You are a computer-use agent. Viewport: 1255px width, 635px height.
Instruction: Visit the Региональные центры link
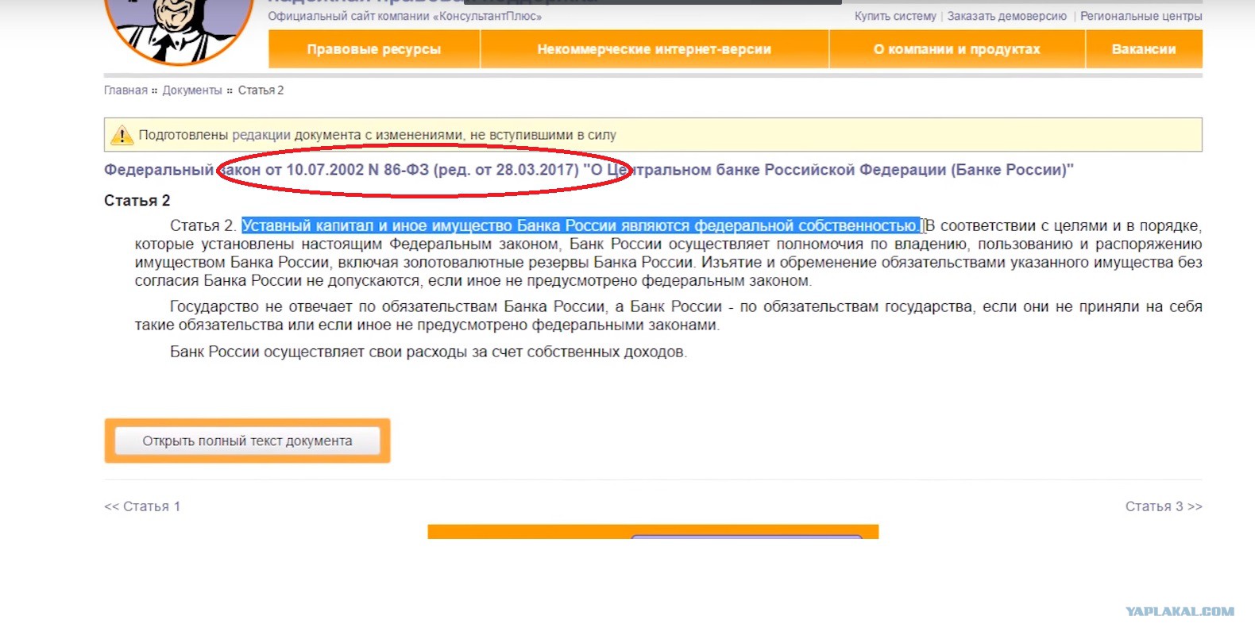pyautogui.click(x=1141, y=16)
